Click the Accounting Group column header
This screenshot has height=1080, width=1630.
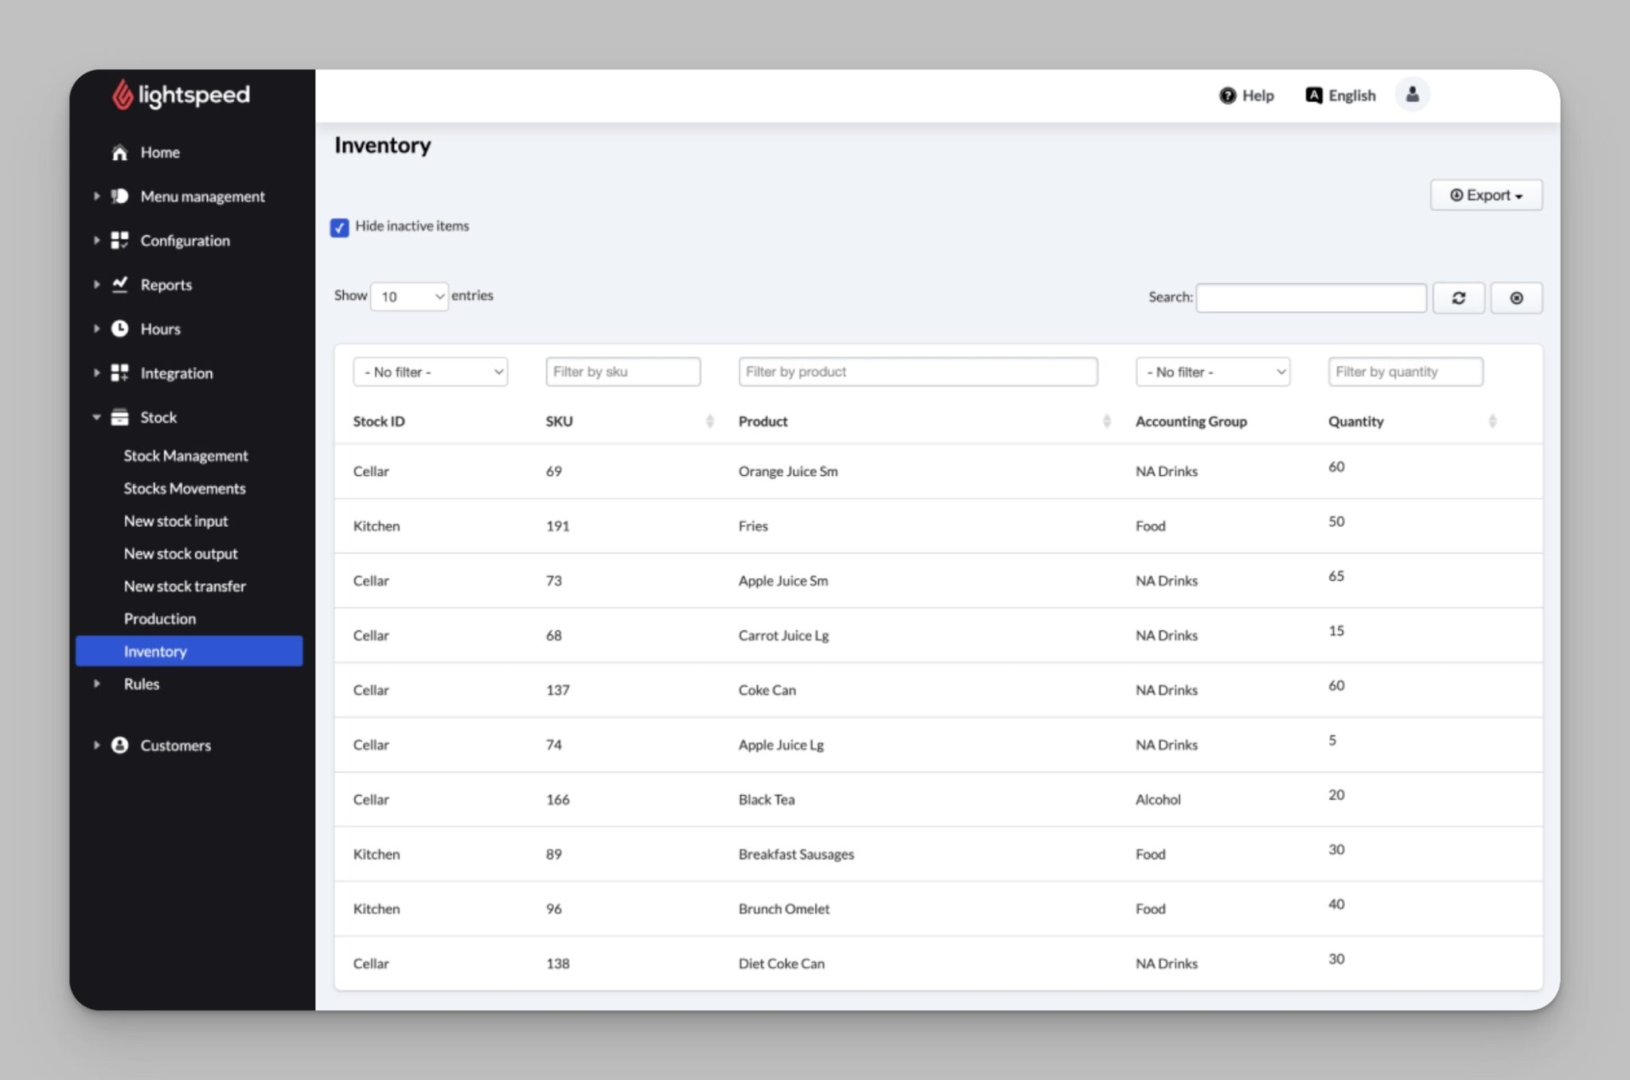tap(1191, 422)
